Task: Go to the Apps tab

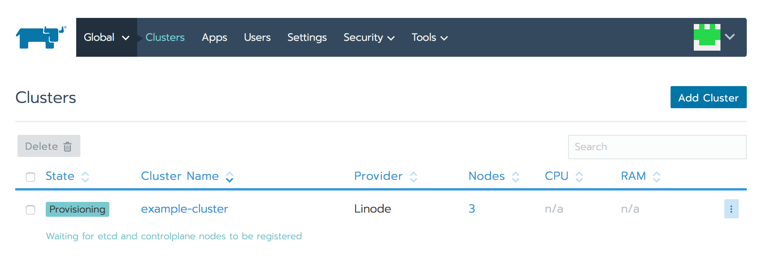Action: coord(214,37)
